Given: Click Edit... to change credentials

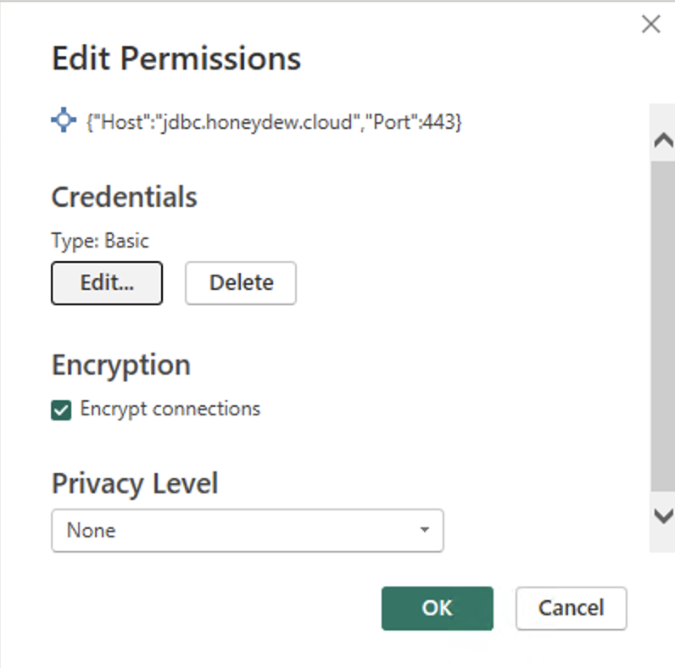Looking at the screenshot, I should tap(107, 282).
